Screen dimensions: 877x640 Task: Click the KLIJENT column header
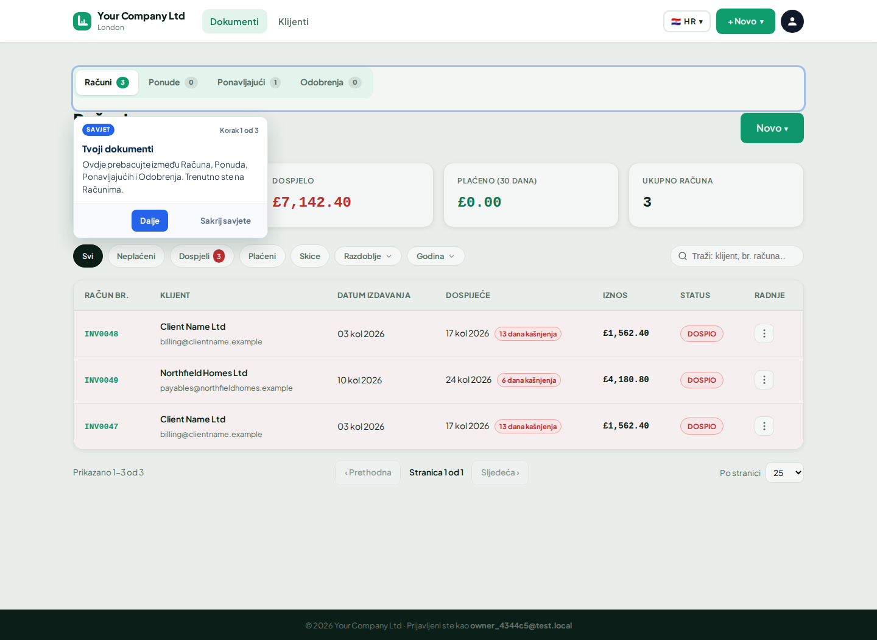click(x=175, y=295)
